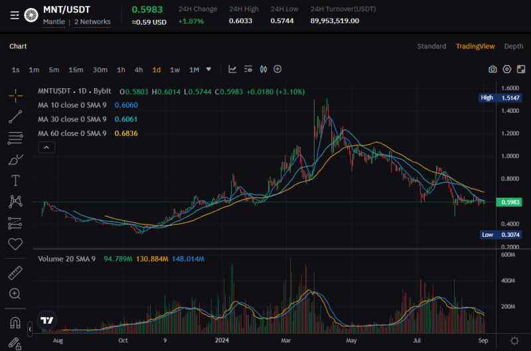Switch to the Depth chart view

(x=513, y=46)
